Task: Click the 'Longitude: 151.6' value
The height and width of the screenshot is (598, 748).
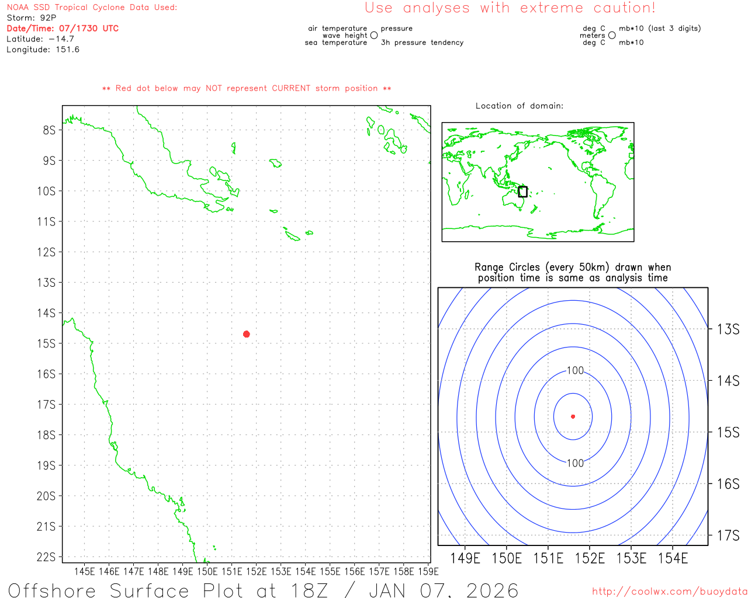Action: pos(43,50)
